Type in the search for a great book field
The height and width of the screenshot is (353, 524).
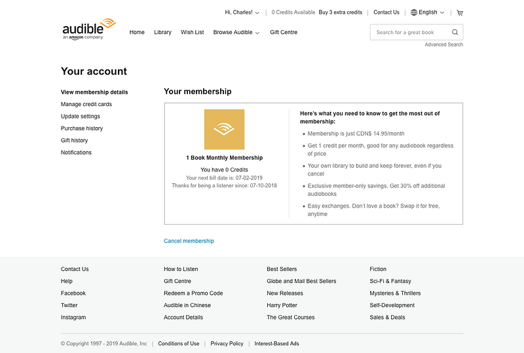(409, 32)
